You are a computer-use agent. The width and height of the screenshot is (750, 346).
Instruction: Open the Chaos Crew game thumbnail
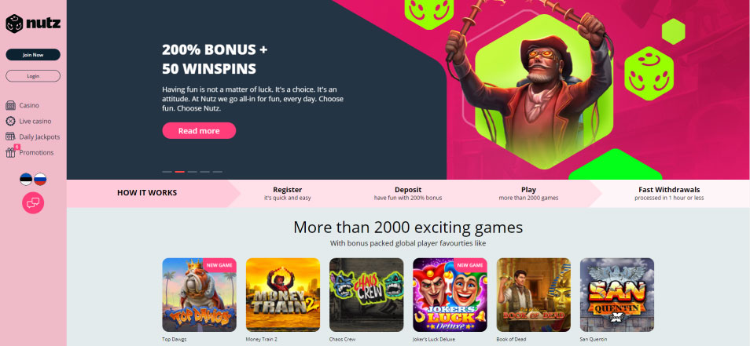pyautogui.click(x=366, y=295)
